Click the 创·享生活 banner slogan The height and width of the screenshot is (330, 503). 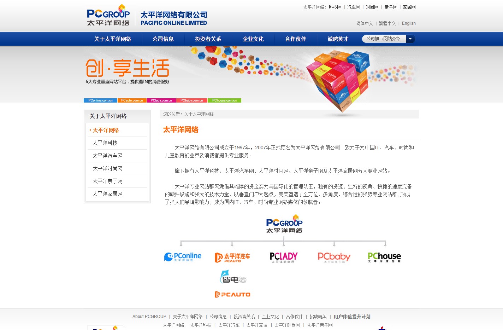128,68
